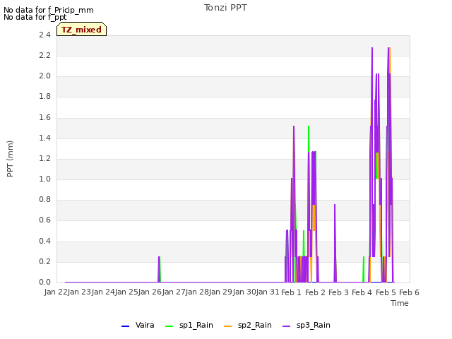Click the 'No data for f_ppt' message

point(35,17)
